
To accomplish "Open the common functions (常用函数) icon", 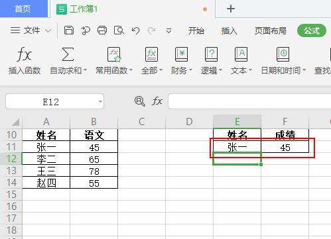I will (x=114, y=54).
